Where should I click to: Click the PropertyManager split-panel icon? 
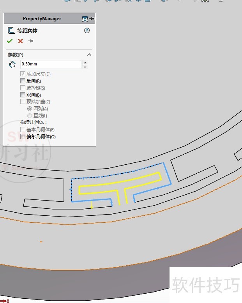85,19
